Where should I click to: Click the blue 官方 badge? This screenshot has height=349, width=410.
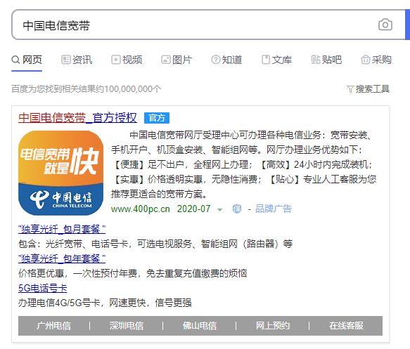157,118
